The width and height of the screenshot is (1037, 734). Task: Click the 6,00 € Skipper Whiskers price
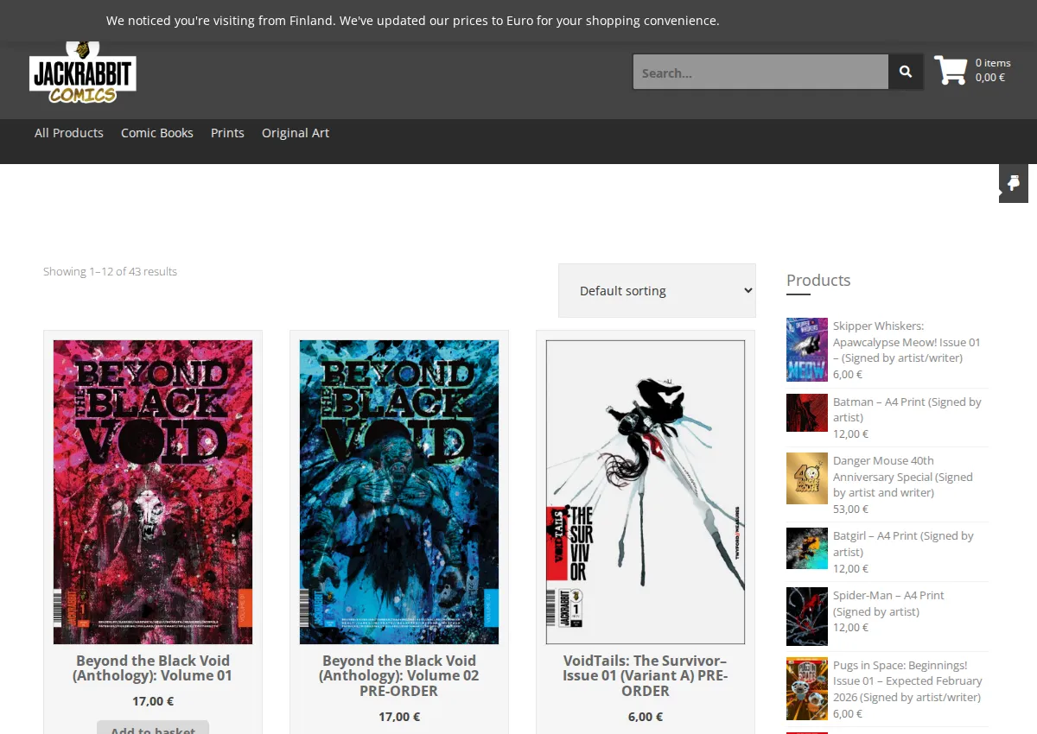point(848,374)
